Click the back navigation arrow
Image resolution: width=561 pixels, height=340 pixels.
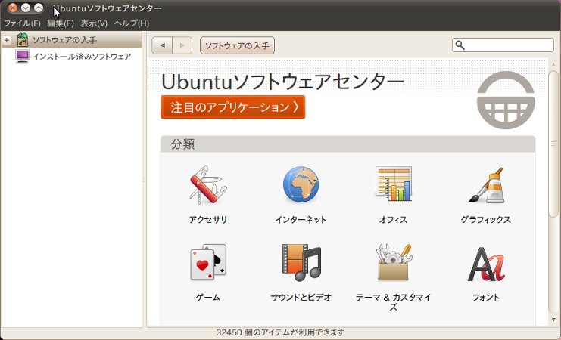point(162,45)
